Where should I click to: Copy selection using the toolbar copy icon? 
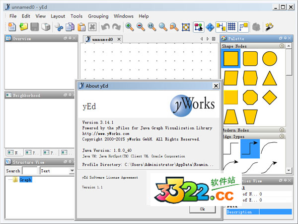click(70, 27)
